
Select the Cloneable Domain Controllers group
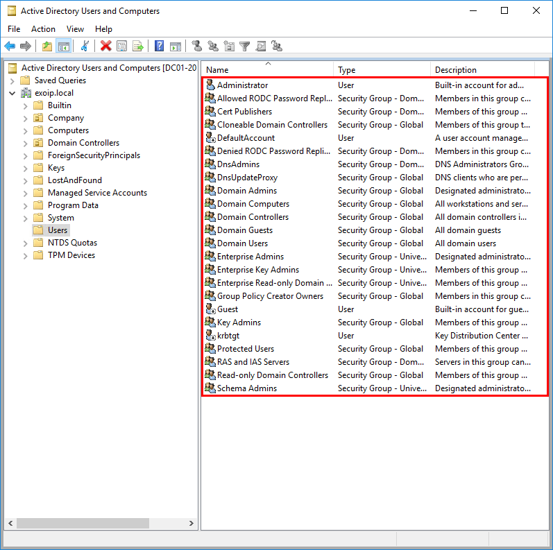tap(272, 124)
